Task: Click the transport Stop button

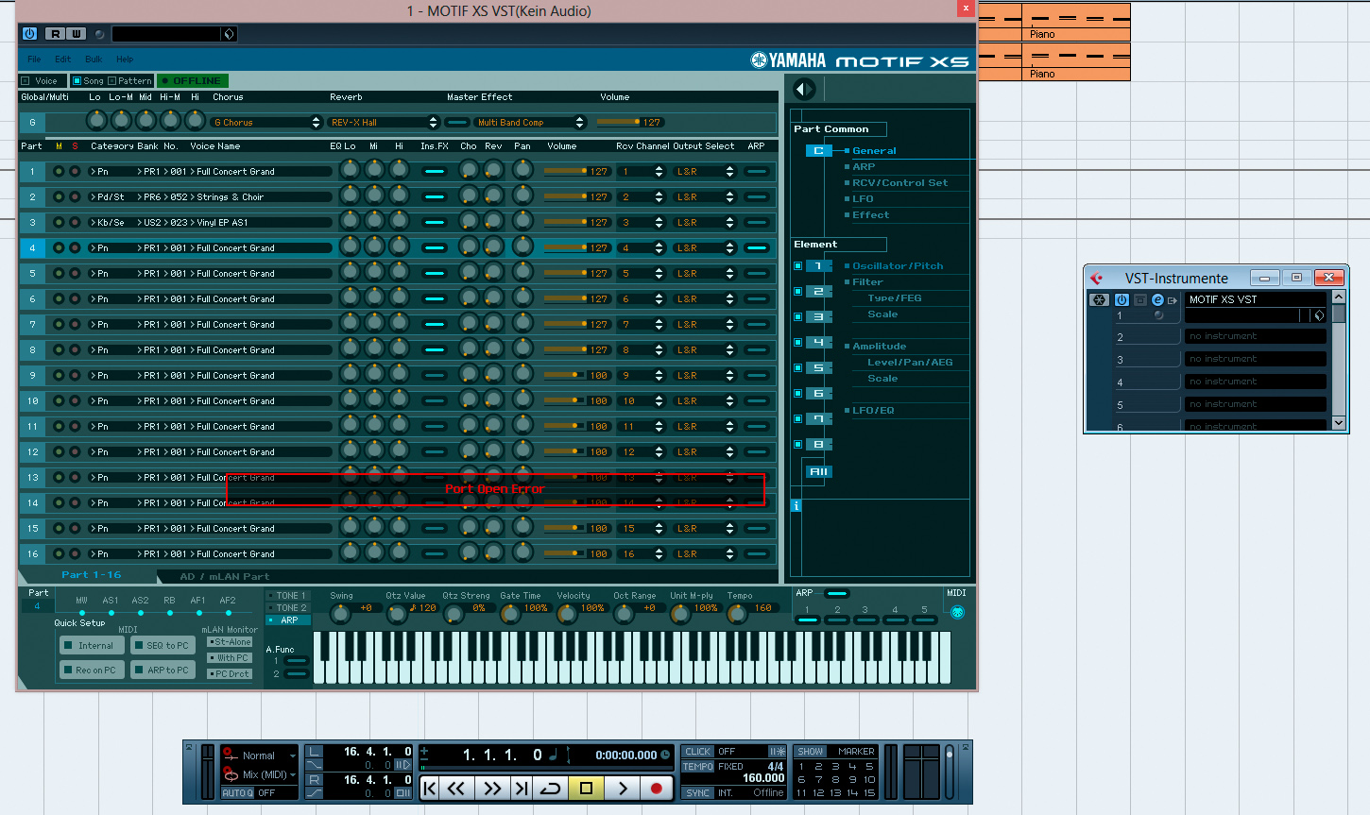Action: point(586,788)
